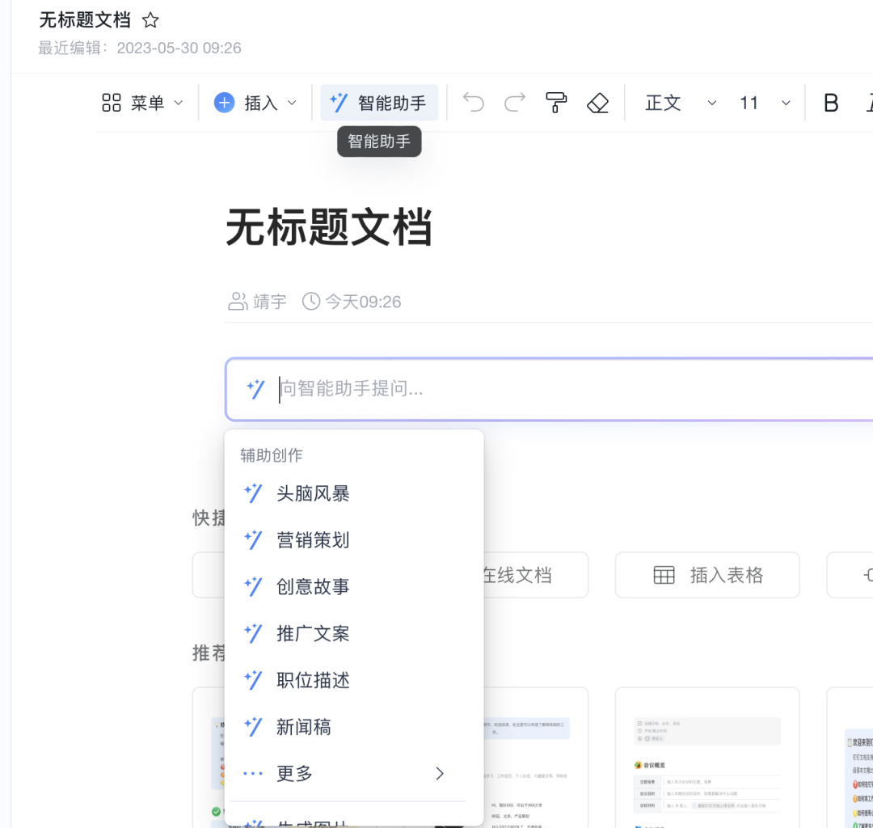Click the three-dots icon beside 更多
Screen dimensions: 873x828
253,774
